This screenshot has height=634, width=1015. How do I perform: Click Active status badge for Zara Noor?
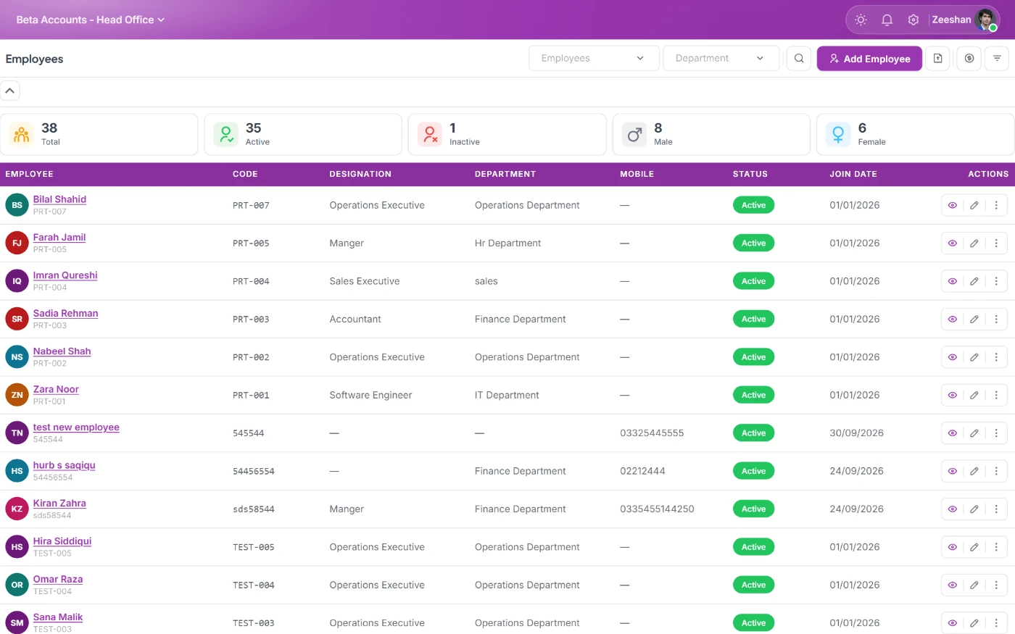point(753,395)
